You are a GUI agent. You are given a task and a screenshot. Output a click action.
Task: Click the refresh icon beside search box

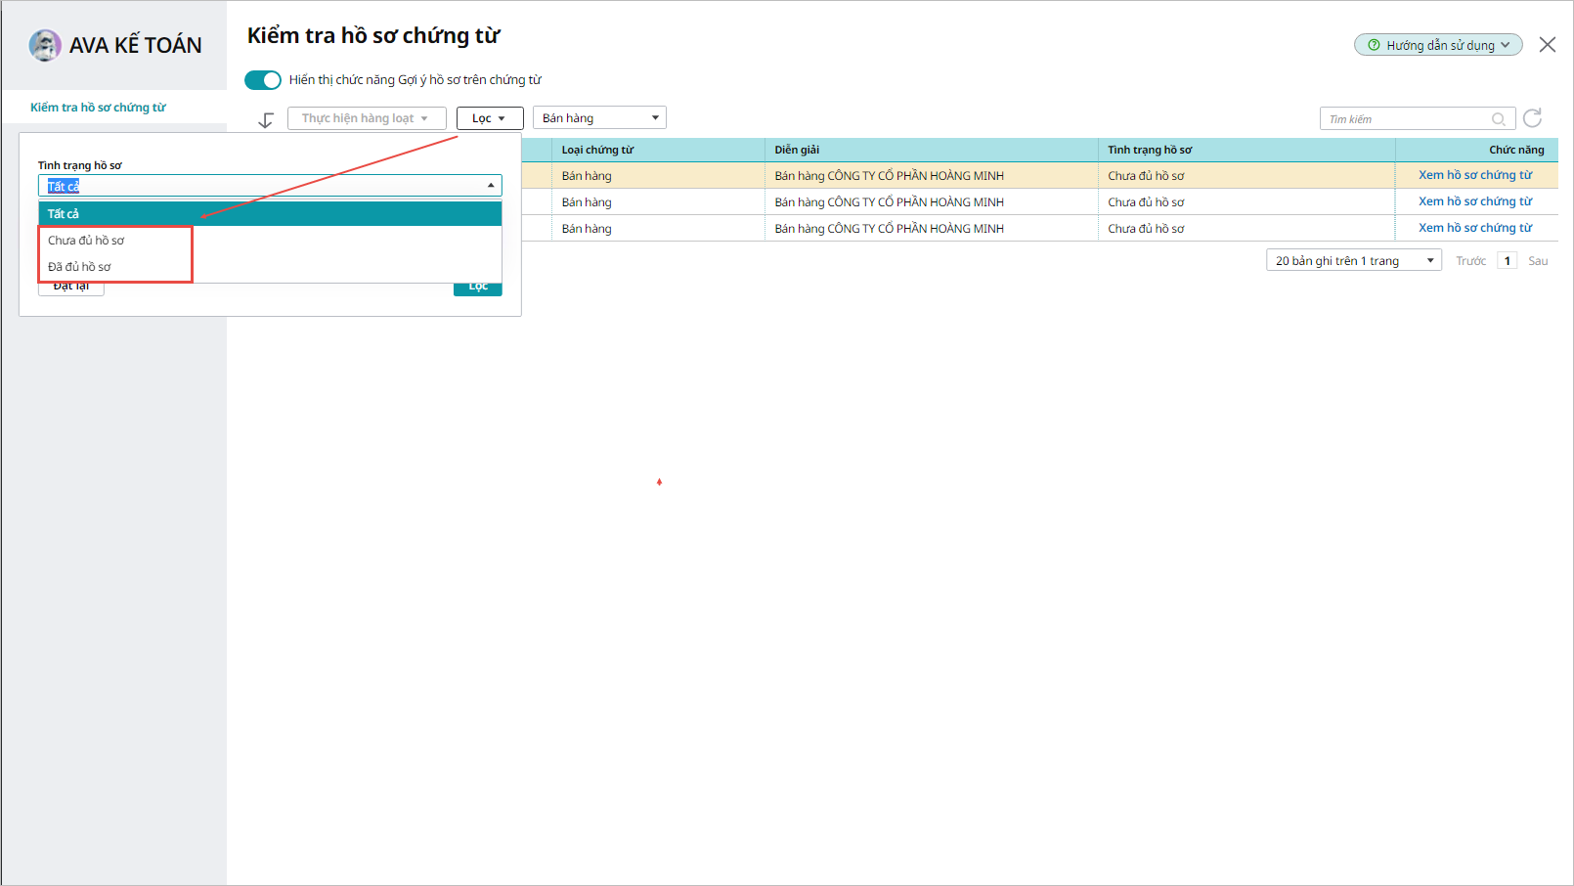pos(1532,118)
